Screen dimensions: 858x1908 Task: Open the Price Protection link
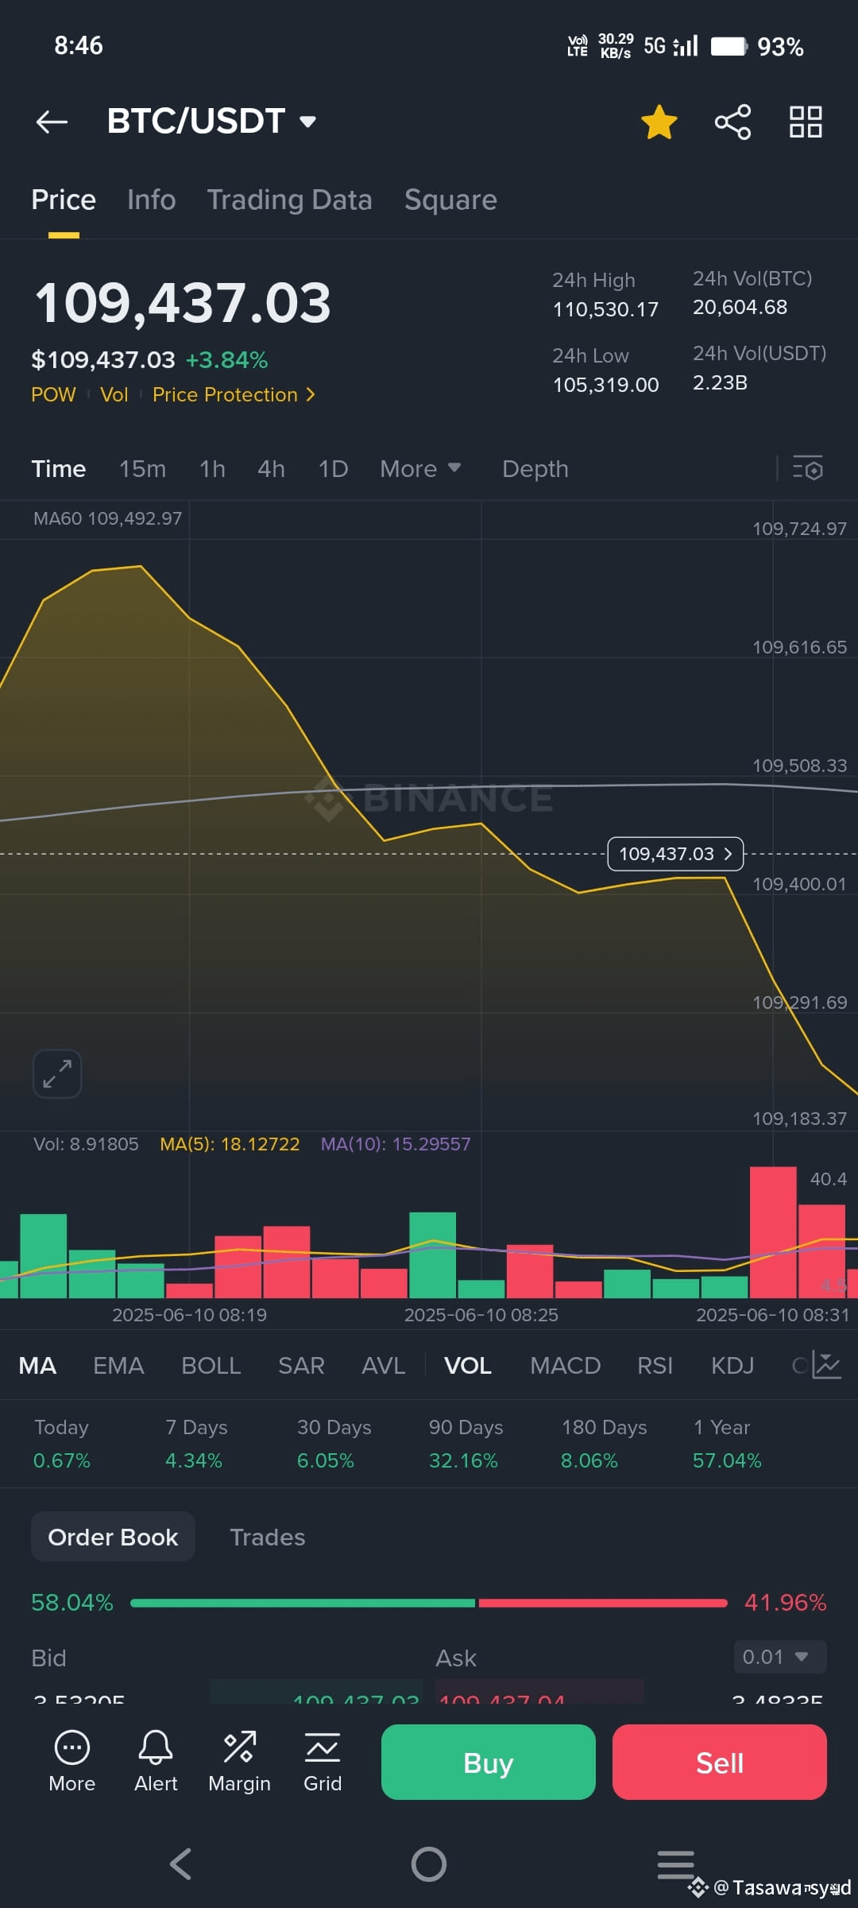pyautogui.click(x=234, y=395)
